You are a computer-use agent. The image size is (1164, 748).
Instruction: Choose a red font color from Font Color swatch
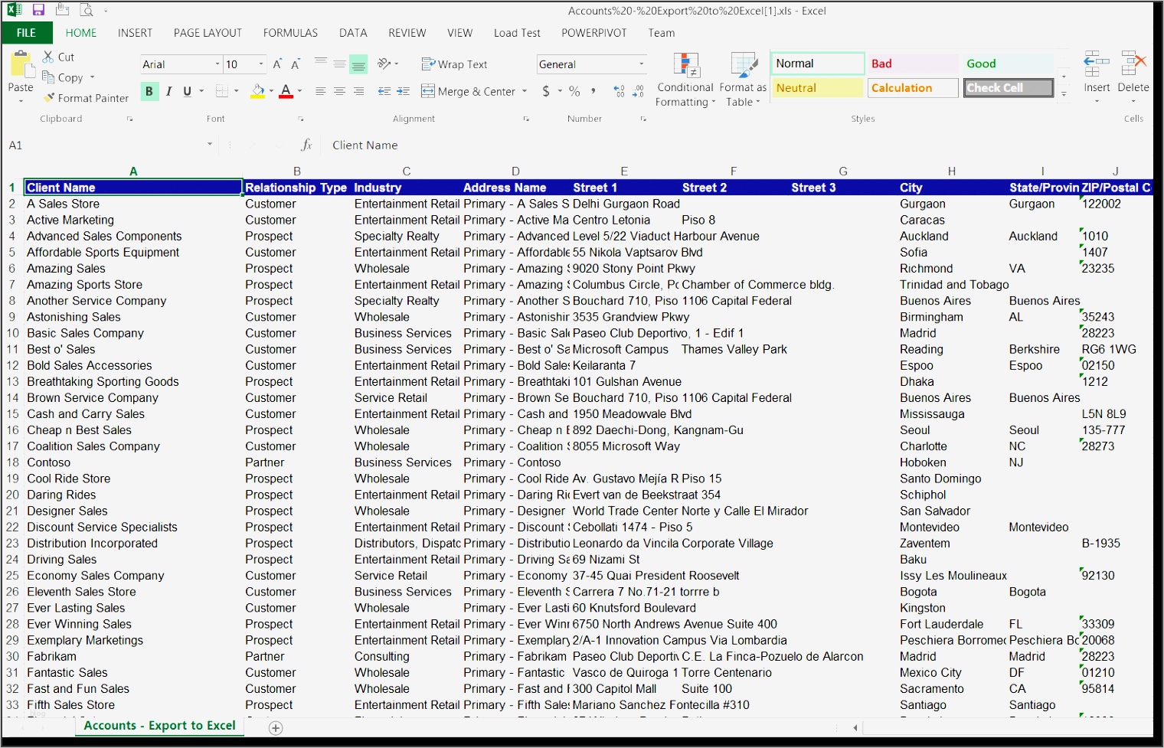click(286, 91)
